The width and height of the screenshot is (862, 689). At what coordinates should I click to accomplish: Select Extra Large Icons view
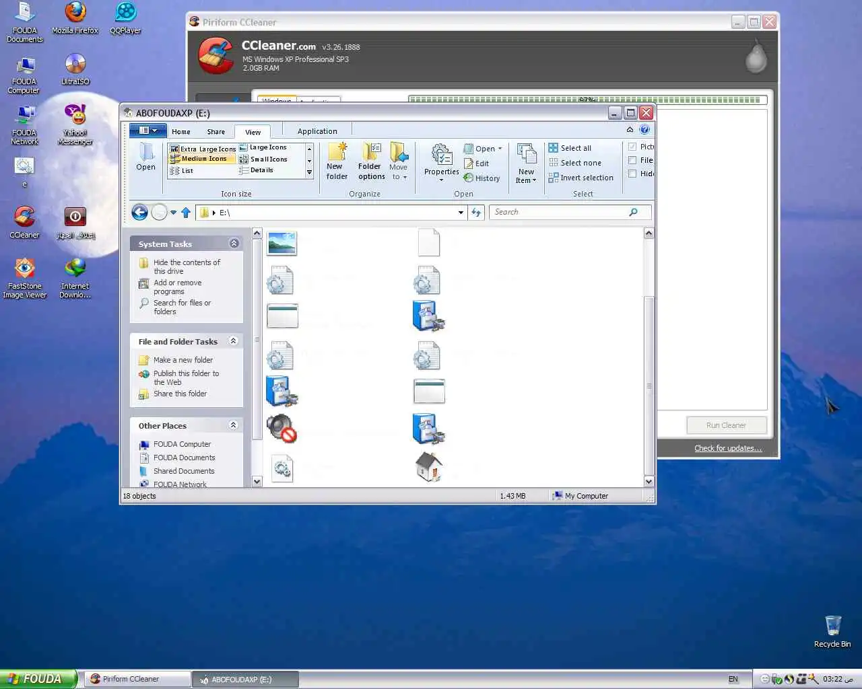point(203,149)
